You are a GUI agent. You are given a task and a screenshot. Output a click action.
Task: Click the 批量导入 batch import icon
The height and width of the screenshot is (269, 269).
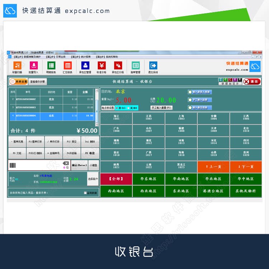coord(34,67)
